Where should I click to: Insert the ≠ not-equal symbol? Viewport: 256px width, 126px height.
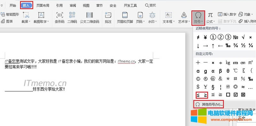[x=198, y=37]
